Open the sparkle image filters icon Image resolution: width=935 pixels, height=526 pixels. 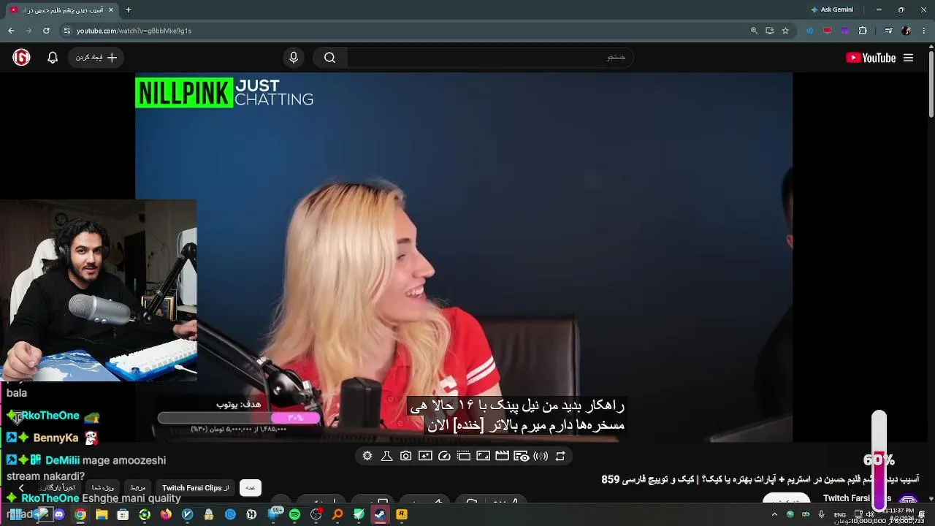425,456
